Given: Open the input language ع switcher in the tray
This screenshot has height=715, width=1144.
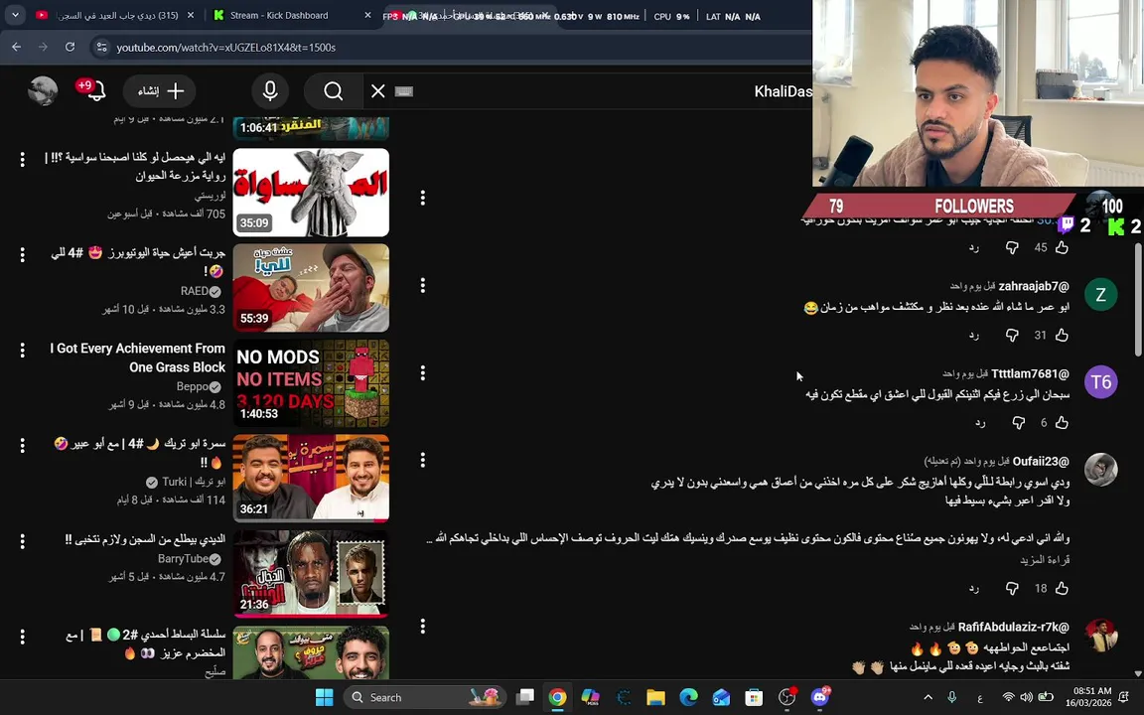Looking at the screenshot, I should pyautogui.click(x=980, y=697).
